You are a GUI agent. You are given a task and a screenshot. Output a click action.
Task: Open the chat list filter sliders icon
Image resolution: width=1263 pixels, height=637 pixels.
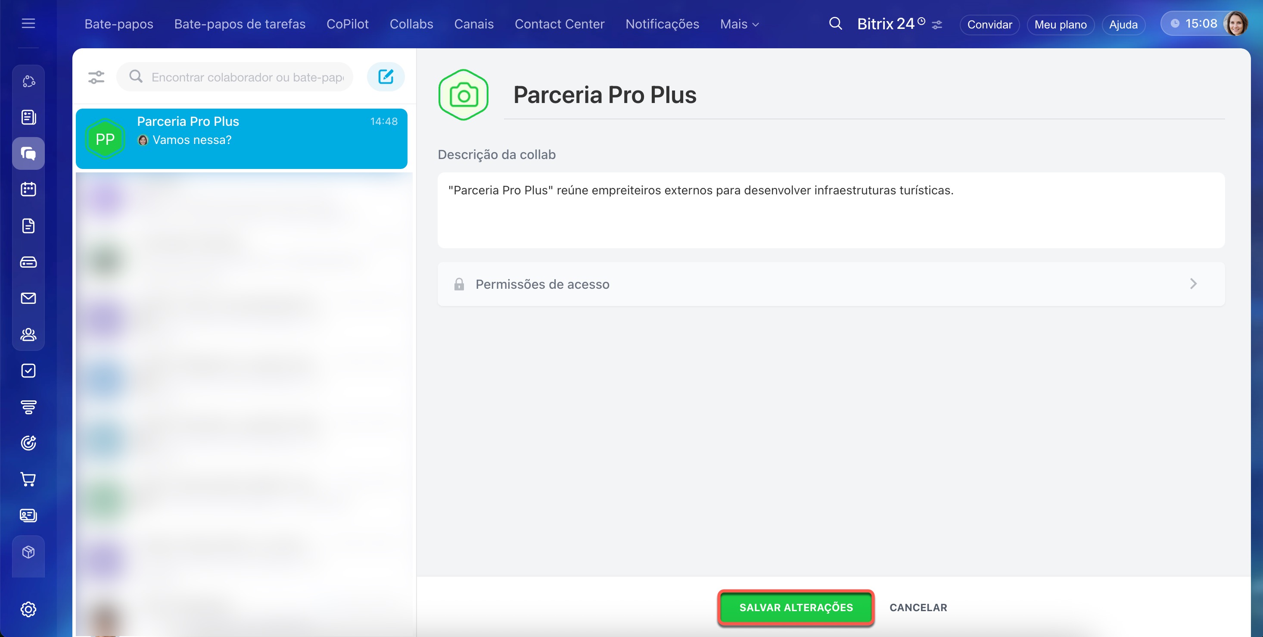(x=96, y=77)
